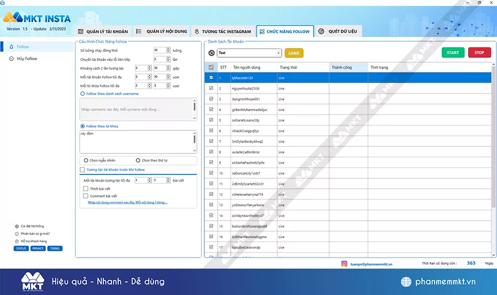Click the gear icon for Cài đặt hệ thống
This screenshot has height=295, width=497.
point(17,226)
